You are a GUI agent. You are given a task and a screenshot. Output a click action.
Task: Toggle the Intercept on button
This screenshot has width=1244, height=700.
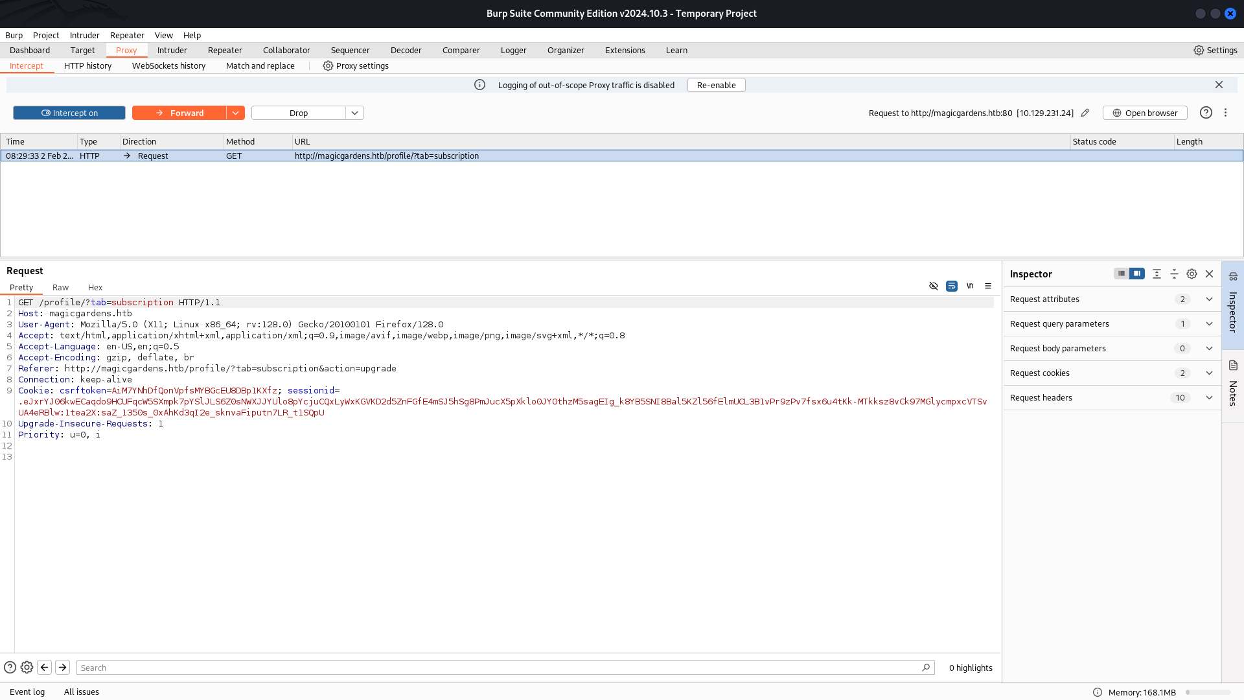coord(69,113)
